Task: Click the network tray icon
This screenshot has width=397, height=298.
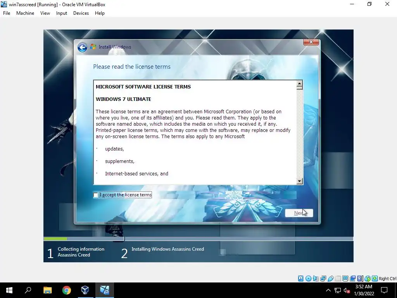Action: point(338,290)
